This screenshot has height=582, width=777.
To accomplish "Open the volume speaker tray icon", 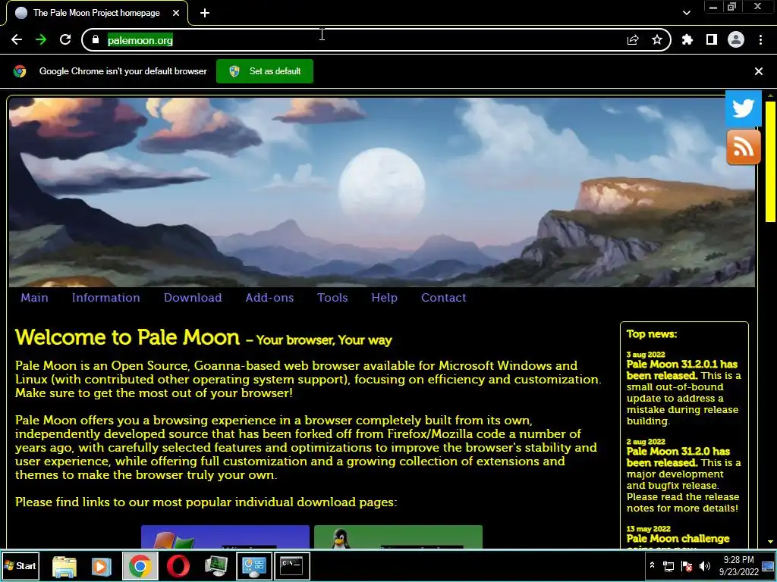I will (x=705, y=566).
